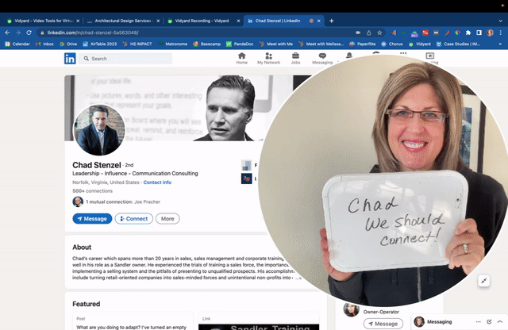Open the Metronome bookmark

[x=173, y=44]
